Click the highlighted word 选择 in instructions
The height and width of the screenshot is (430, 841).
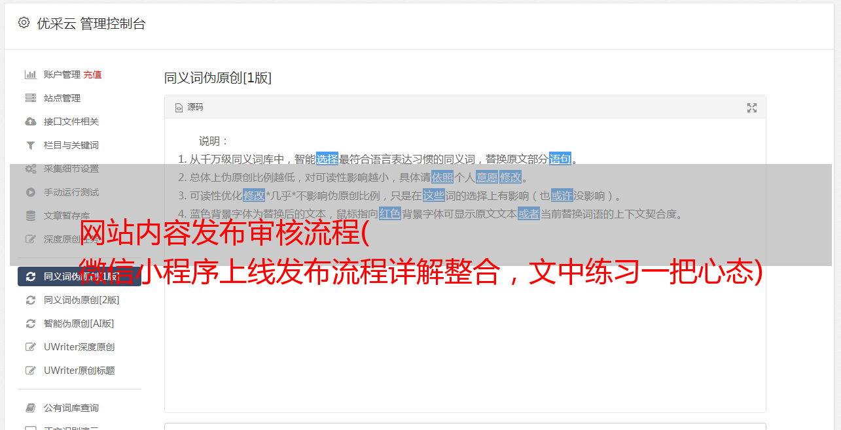coord(327,159)
